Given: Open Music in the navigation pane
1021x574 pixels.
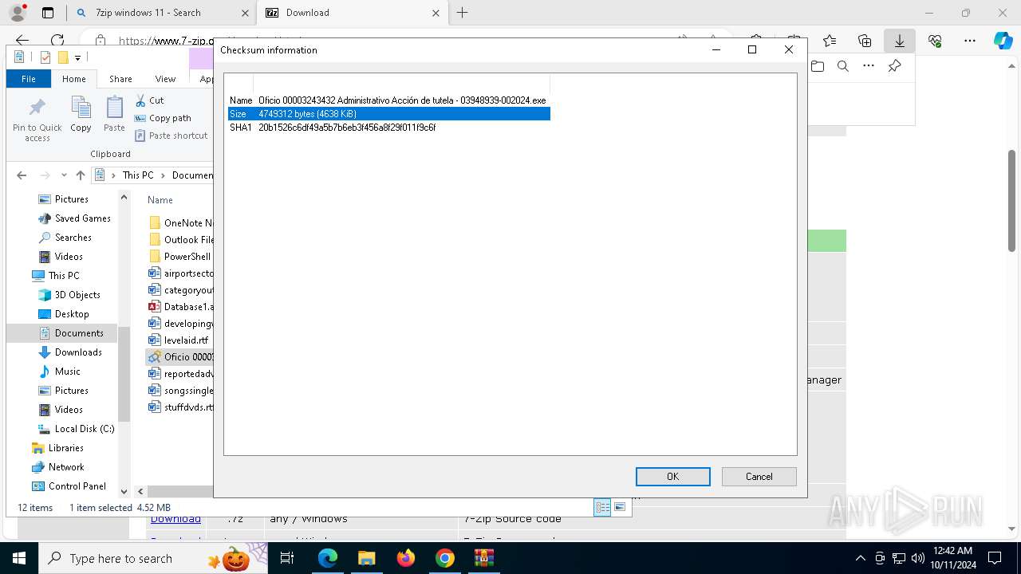Looking at the screenshot, I should click(x=67, y=372).
